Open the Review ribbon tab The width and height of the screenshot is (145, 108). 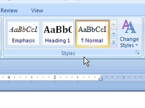pyautogui.click(x=9, y=11)
